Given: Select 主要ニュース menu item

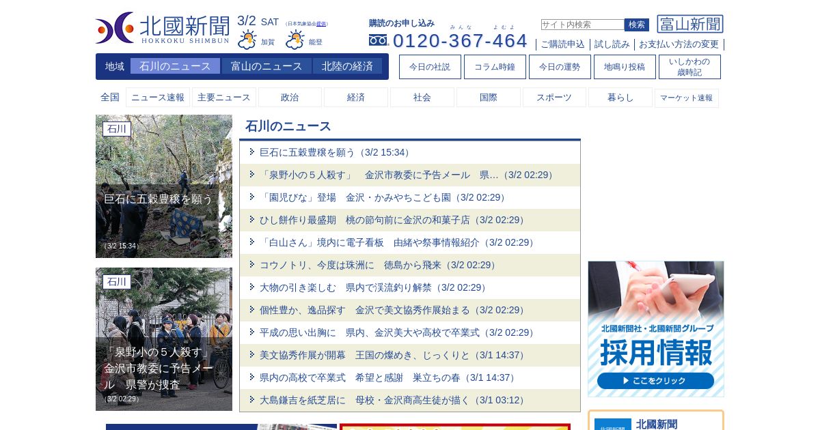Looking at the screenshot, I should pos(224,98).
